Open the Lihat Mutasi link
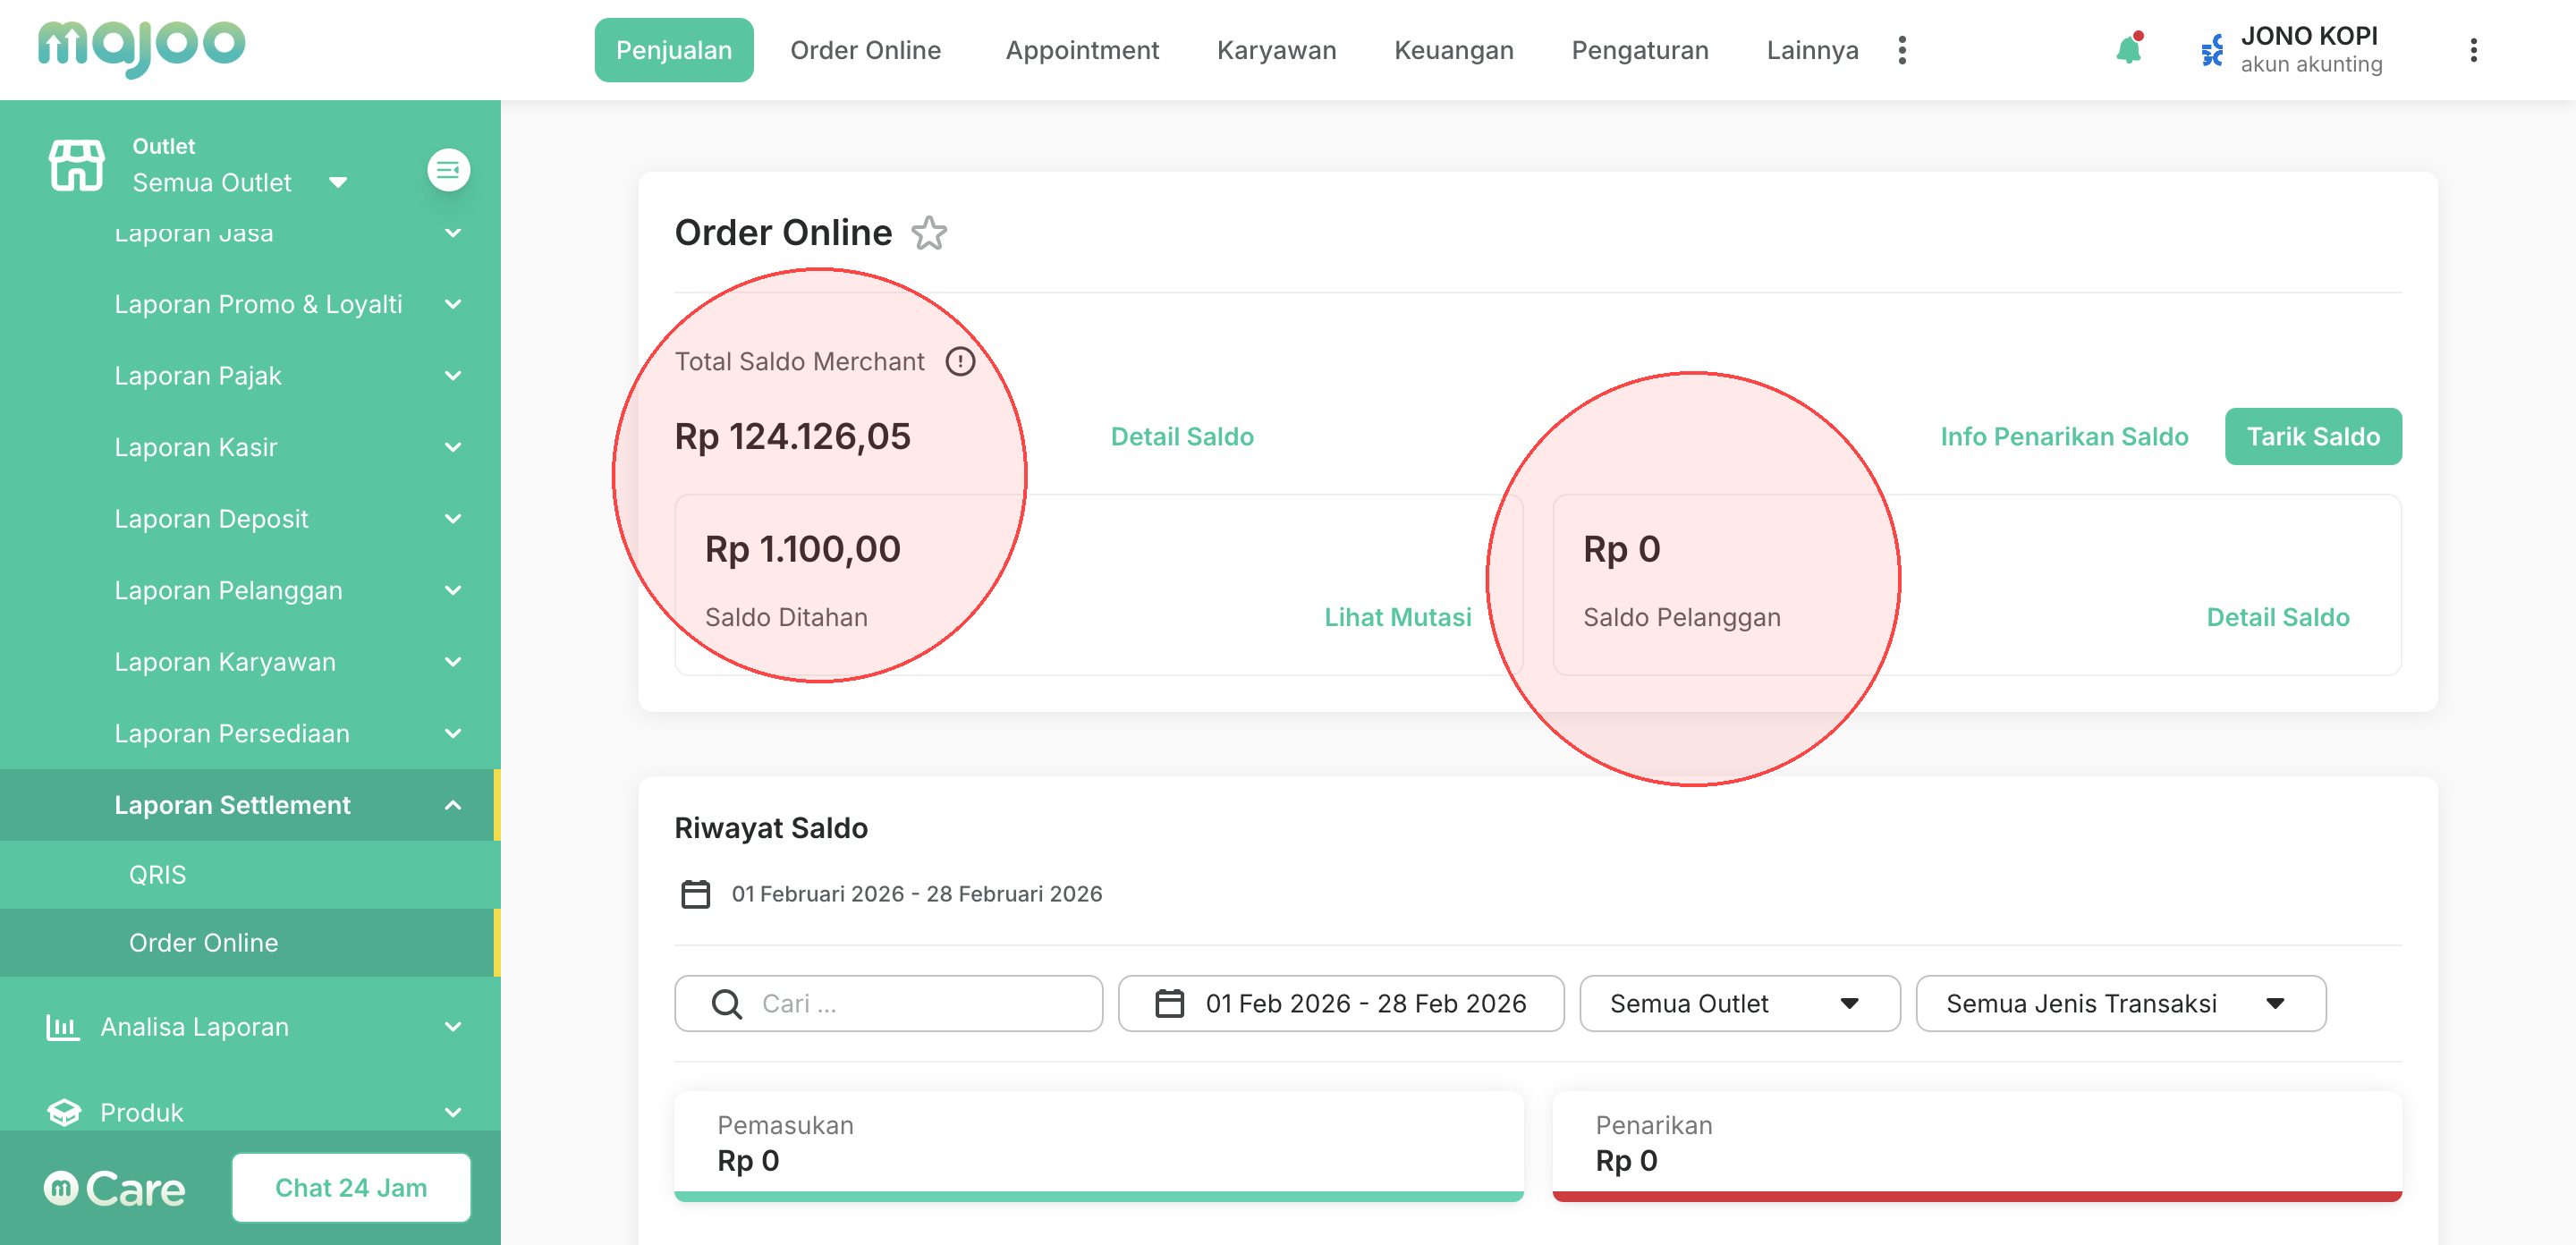This screenshot has height=1245, width=2576. [1397, 617]
